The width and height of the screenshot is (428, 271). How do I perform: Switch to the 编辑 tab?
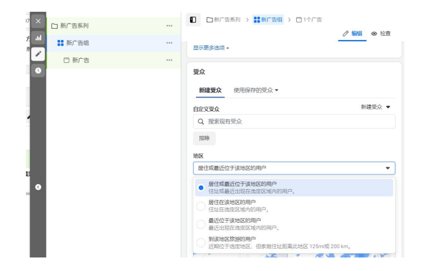point(353,34)
